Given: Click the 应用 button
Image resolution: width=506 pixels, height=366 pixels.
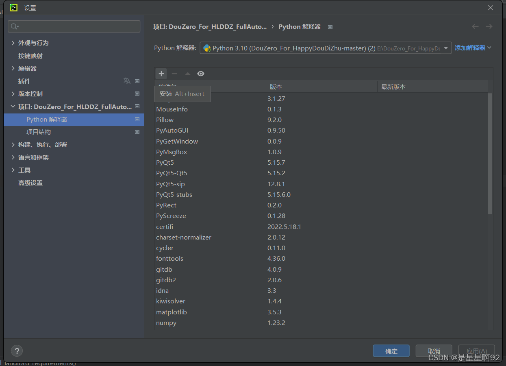Looking at the screenshot, I should coord(477,351).
